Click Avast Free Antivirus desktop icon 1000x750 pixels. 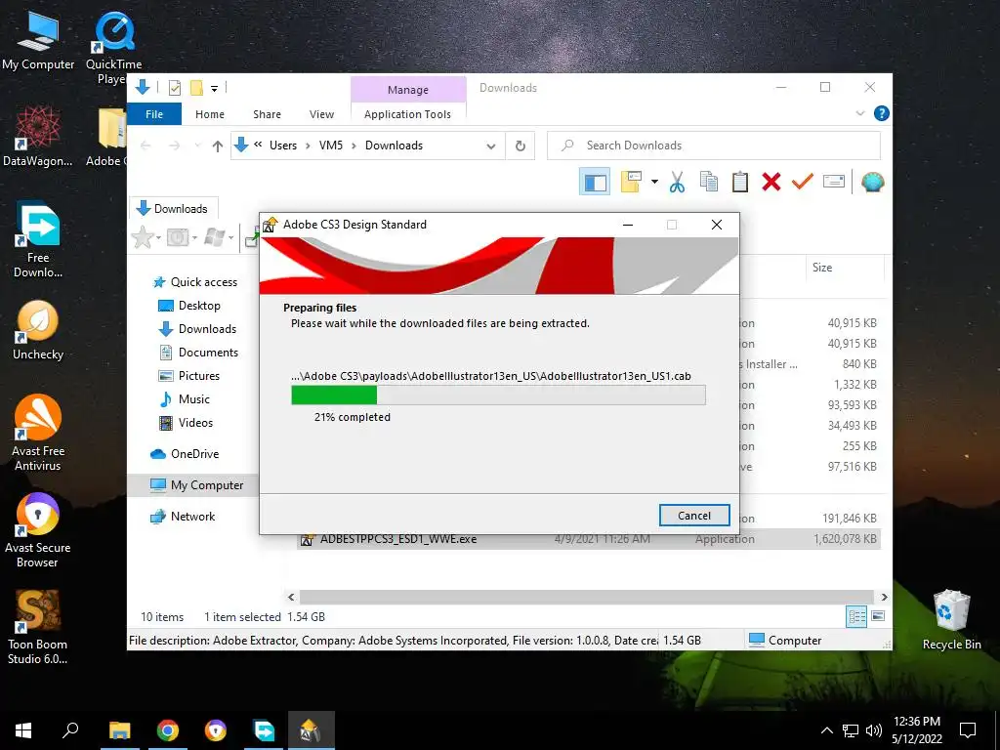(x=38, y=433)
